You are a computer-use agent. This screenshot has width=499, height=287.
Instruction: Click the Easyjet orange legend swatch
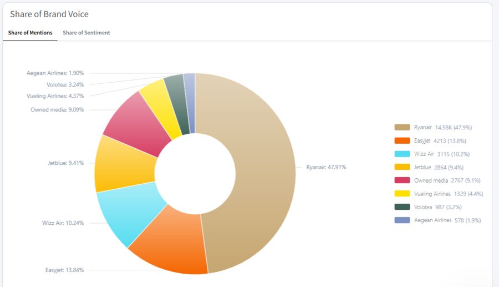[x=402, y=141]
